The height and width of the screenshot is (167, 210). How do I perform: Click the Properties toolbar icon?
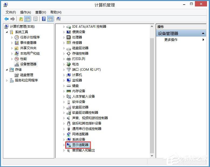click(x=35, y=19)
